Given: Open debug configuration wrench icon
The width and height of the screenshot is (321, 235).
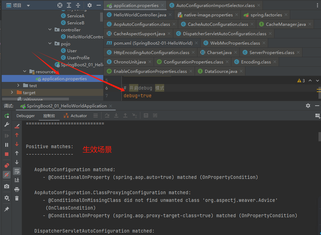Looking at the screenshot, I should point(7,124).
